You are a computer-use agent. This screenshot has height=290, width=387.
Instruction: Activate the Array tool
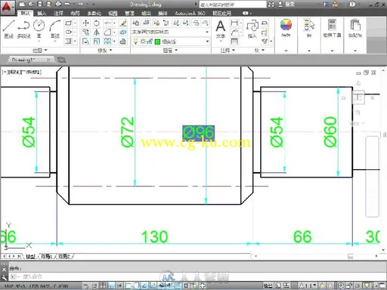coord(107,42)
